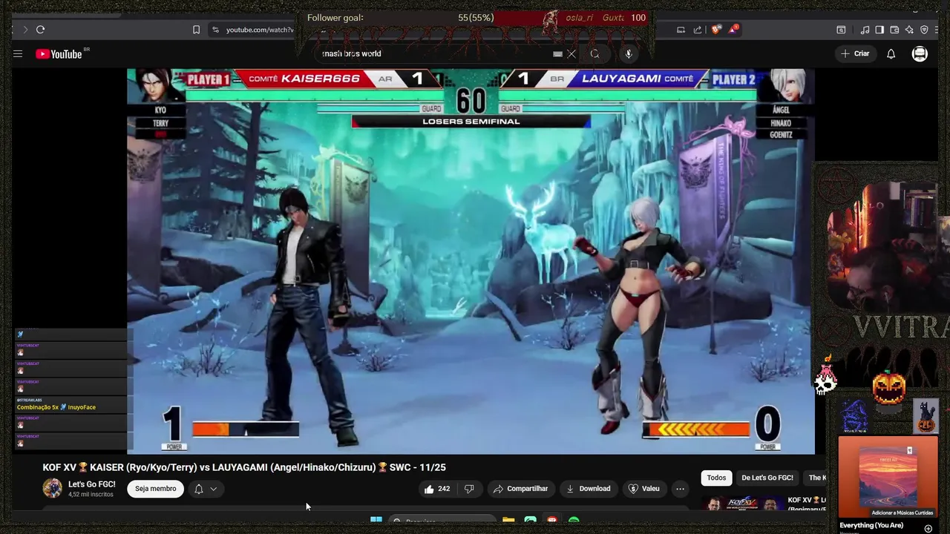Open YouTube notifications bell
This screenshot has width=950, height=534.
pyautogui.click(x=891, y=53)
